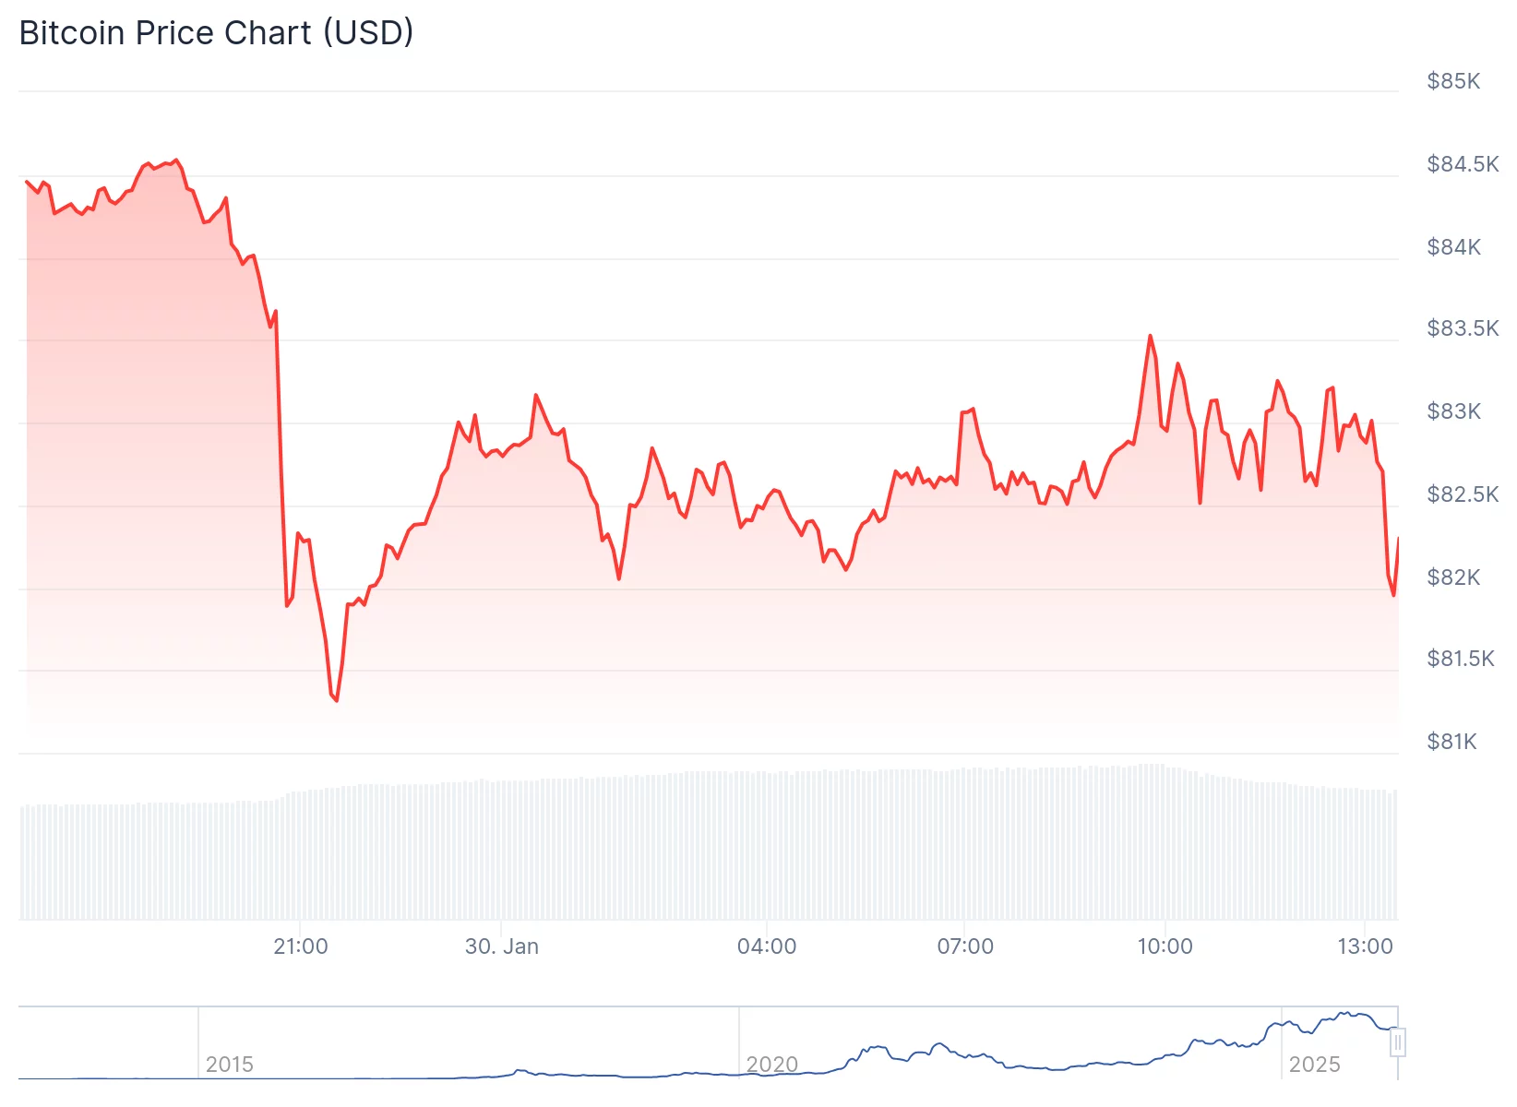Click the Bitcoin Price Chart (USD) title

pos(216,33)
